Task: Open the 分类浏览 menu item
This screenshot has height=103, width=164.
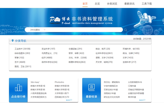Action: [112, 4]
